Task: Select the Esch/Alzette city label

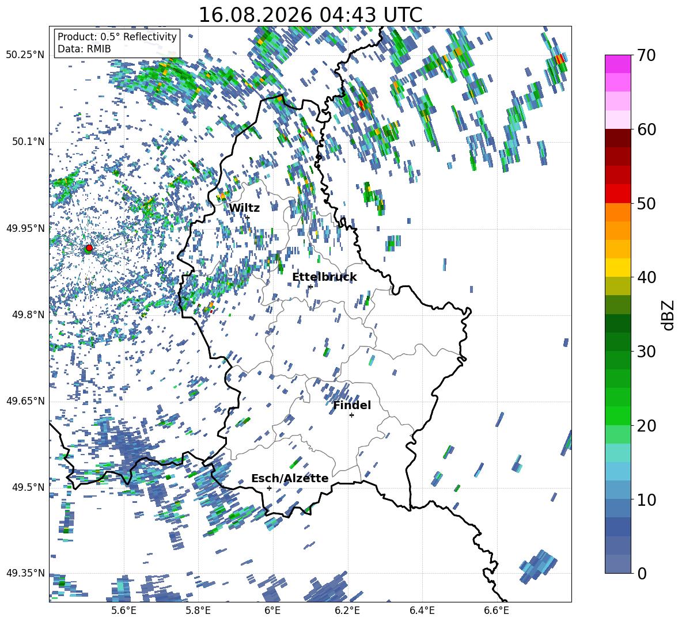Action: pyautogui.click(x=290, y=478)
